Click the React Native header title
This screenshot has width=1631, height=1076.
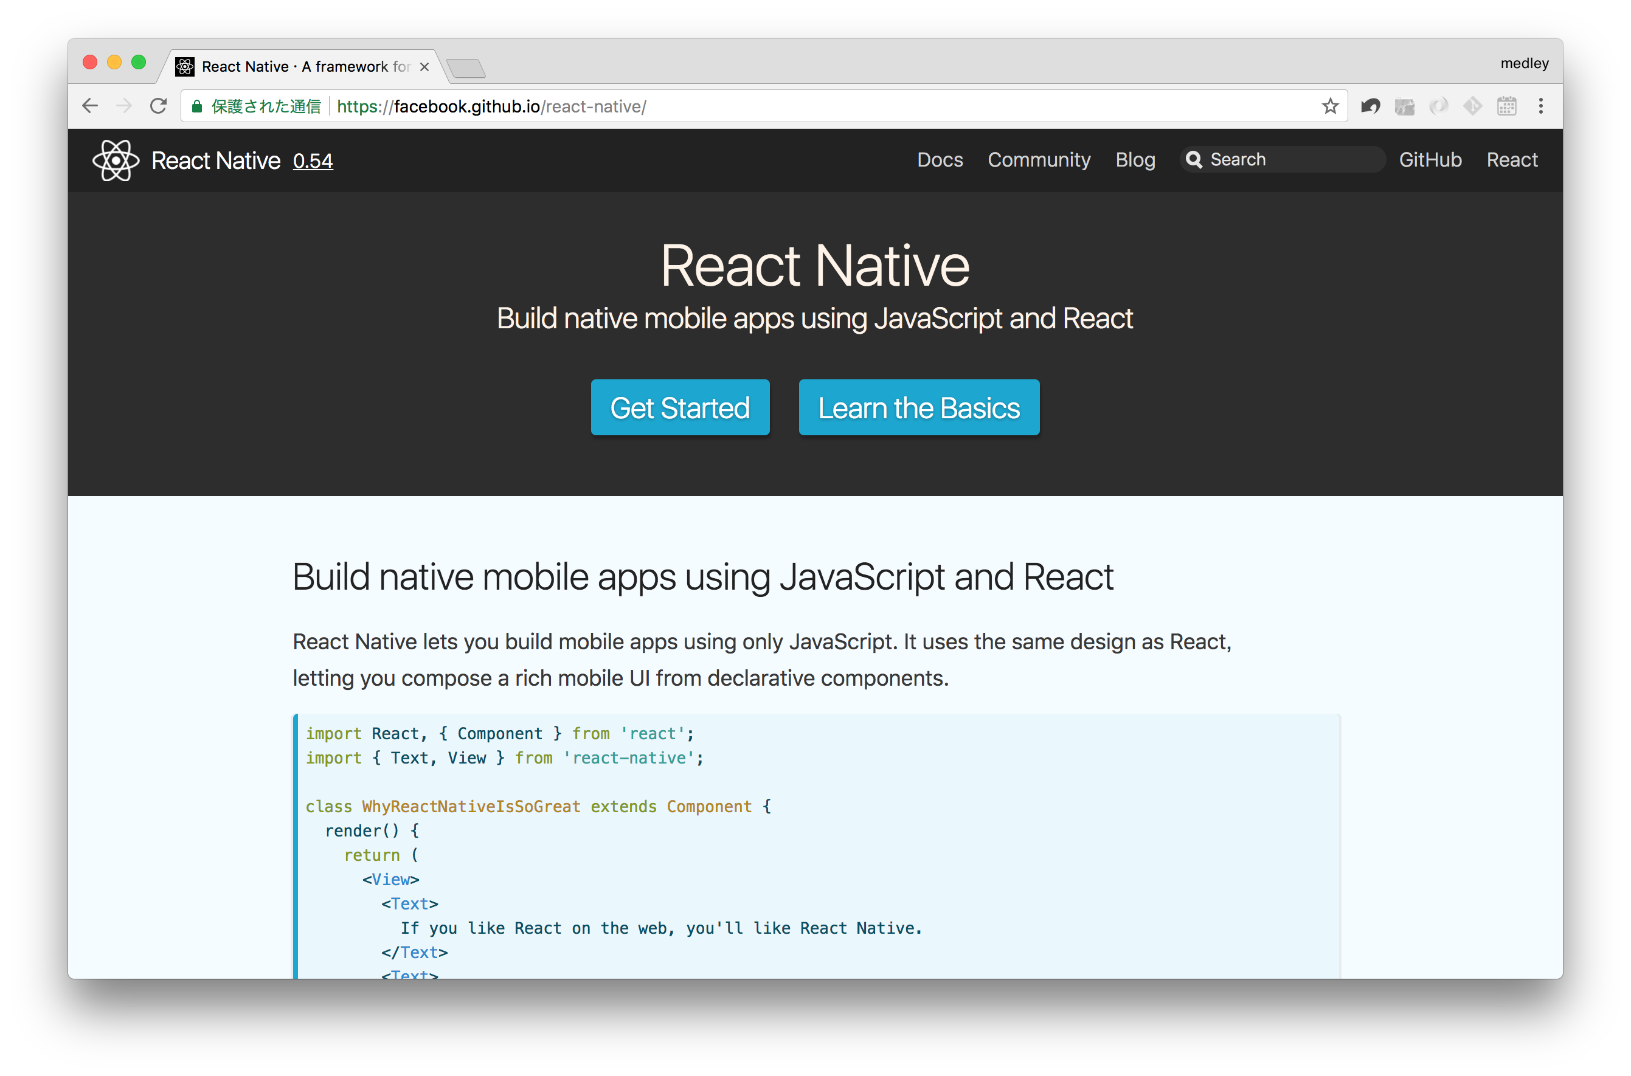215,160
